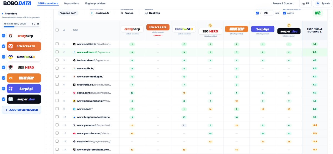Image resolution: width=333 pixels, height=154 pixels.
Task: Open détails provider under crazyserp column
Action: point(132,34)
